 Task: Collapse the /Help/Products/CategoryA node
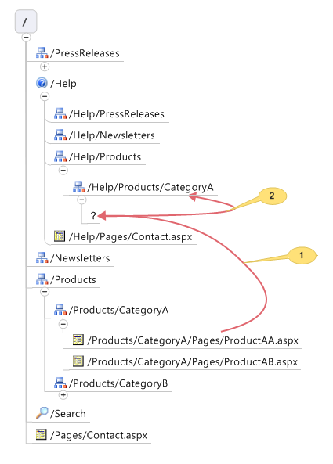point(81,200)
